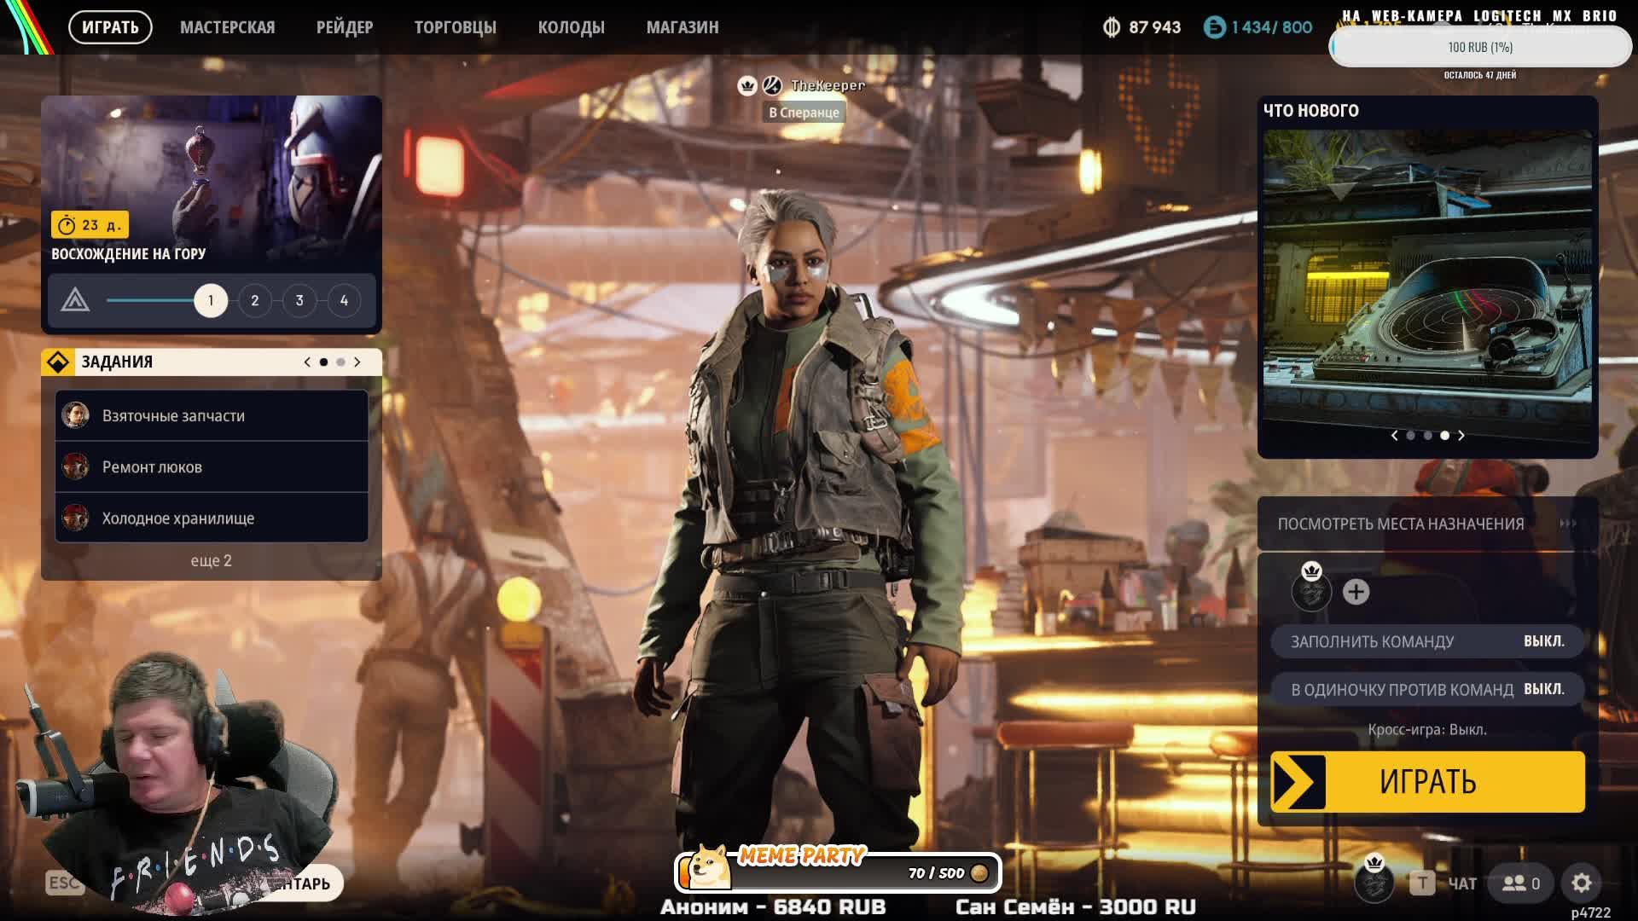
Task: Select event stage 2
Action: tap(255, 300)
